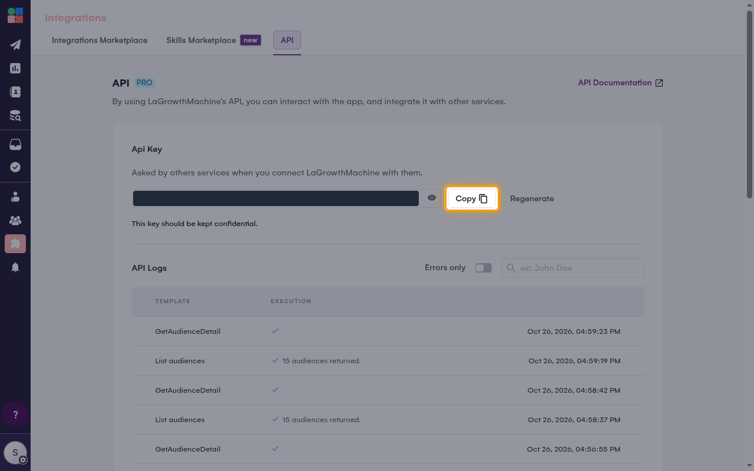Open notifications bell icon
The height and width of the screenshot is (471, 754).
pyautogui.click(x=15, y=267)
